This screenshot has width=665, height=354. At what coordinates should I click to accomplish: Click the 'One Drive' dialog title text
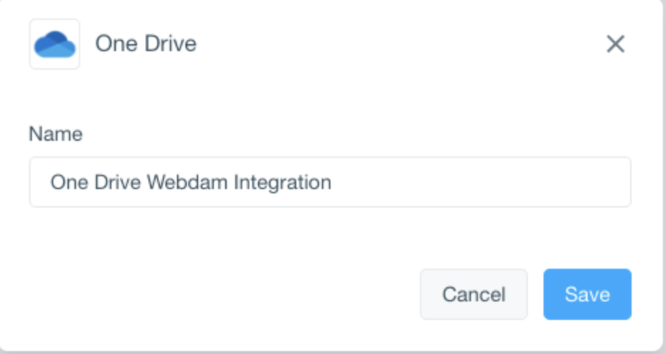(x=146, y=44)
